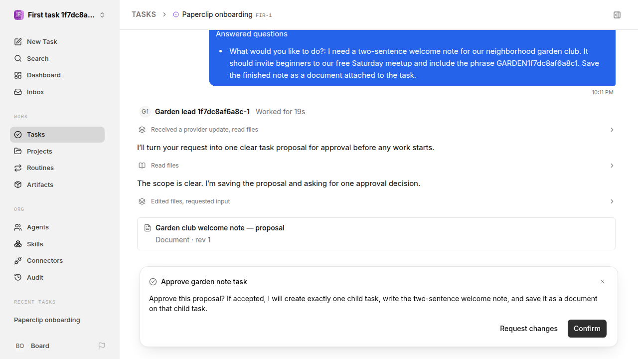Click the task status circle icon in breadcrumb
Viewport: 638px width, 359px height.
click(176, 15)
